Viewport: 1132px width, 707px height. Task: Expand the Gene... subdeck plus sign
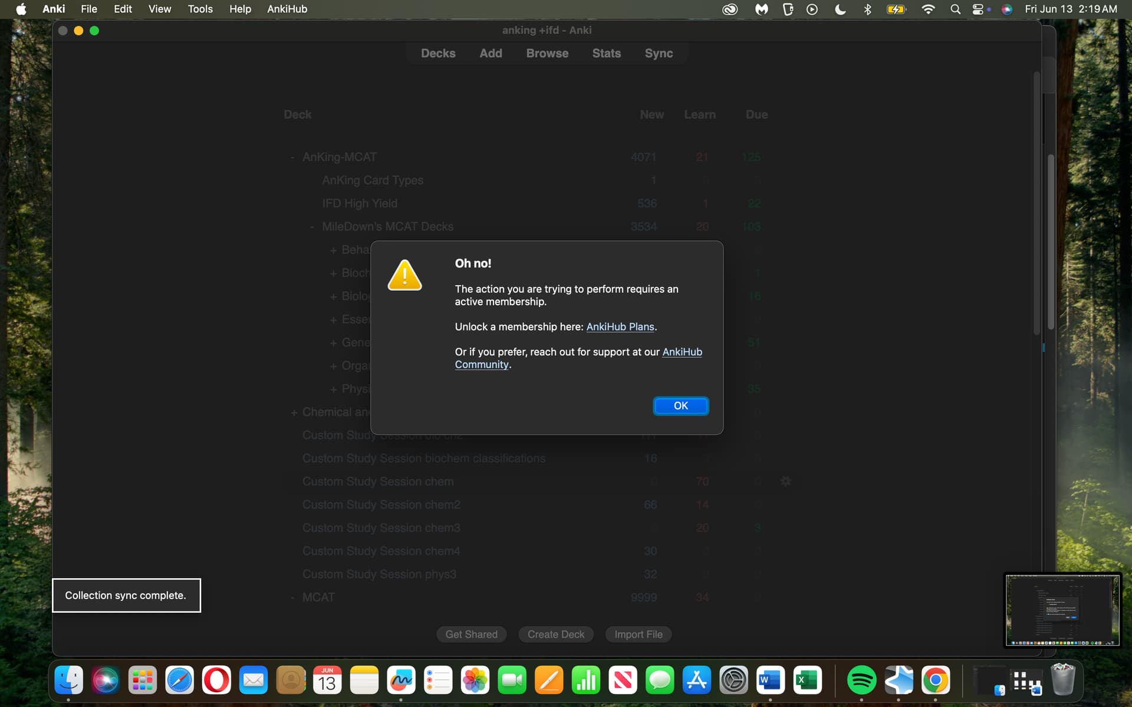point(333,343)
